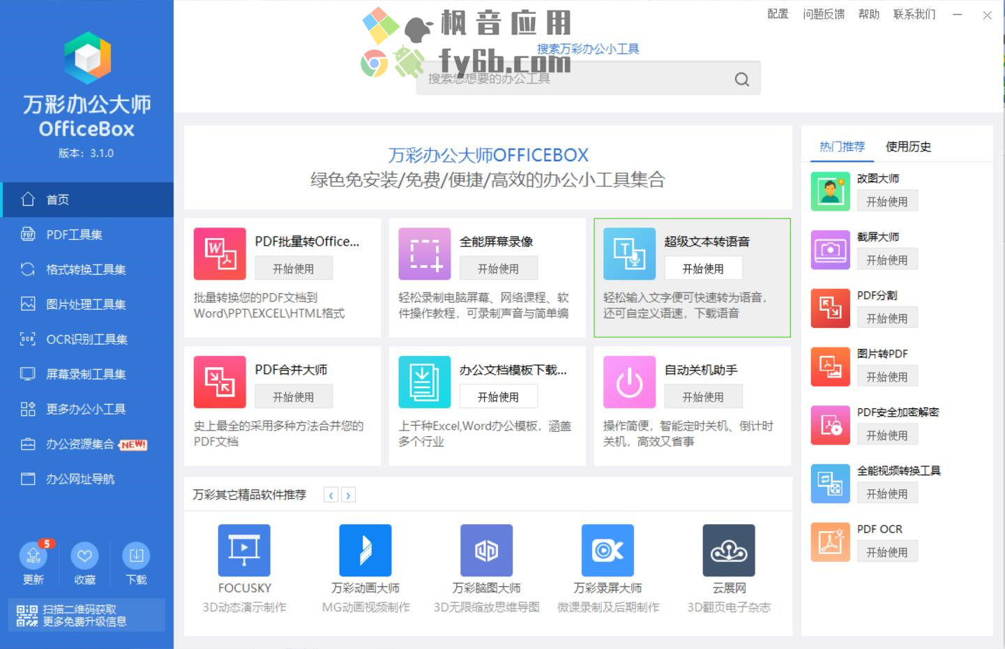This screenshot has height=649, width=1005.
Task: Open the 全能屏幕录像 purple icon
Action: (x=425, y=254)
